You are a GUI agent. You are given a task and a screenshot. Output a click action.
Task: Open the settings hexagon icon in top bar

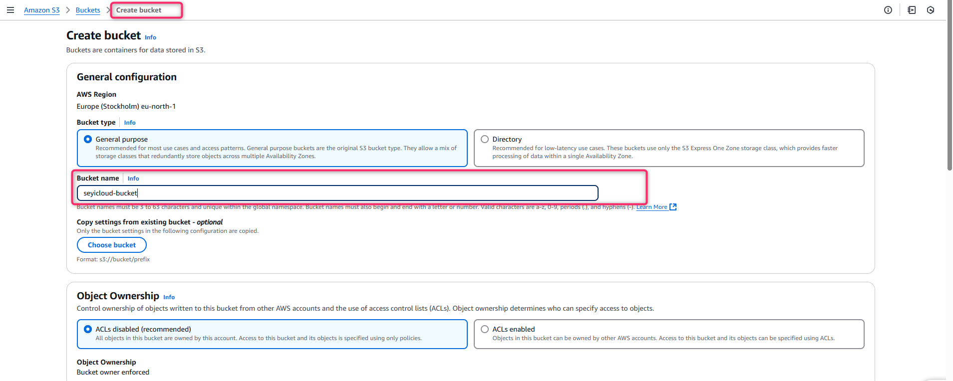(x=931, y=10)
